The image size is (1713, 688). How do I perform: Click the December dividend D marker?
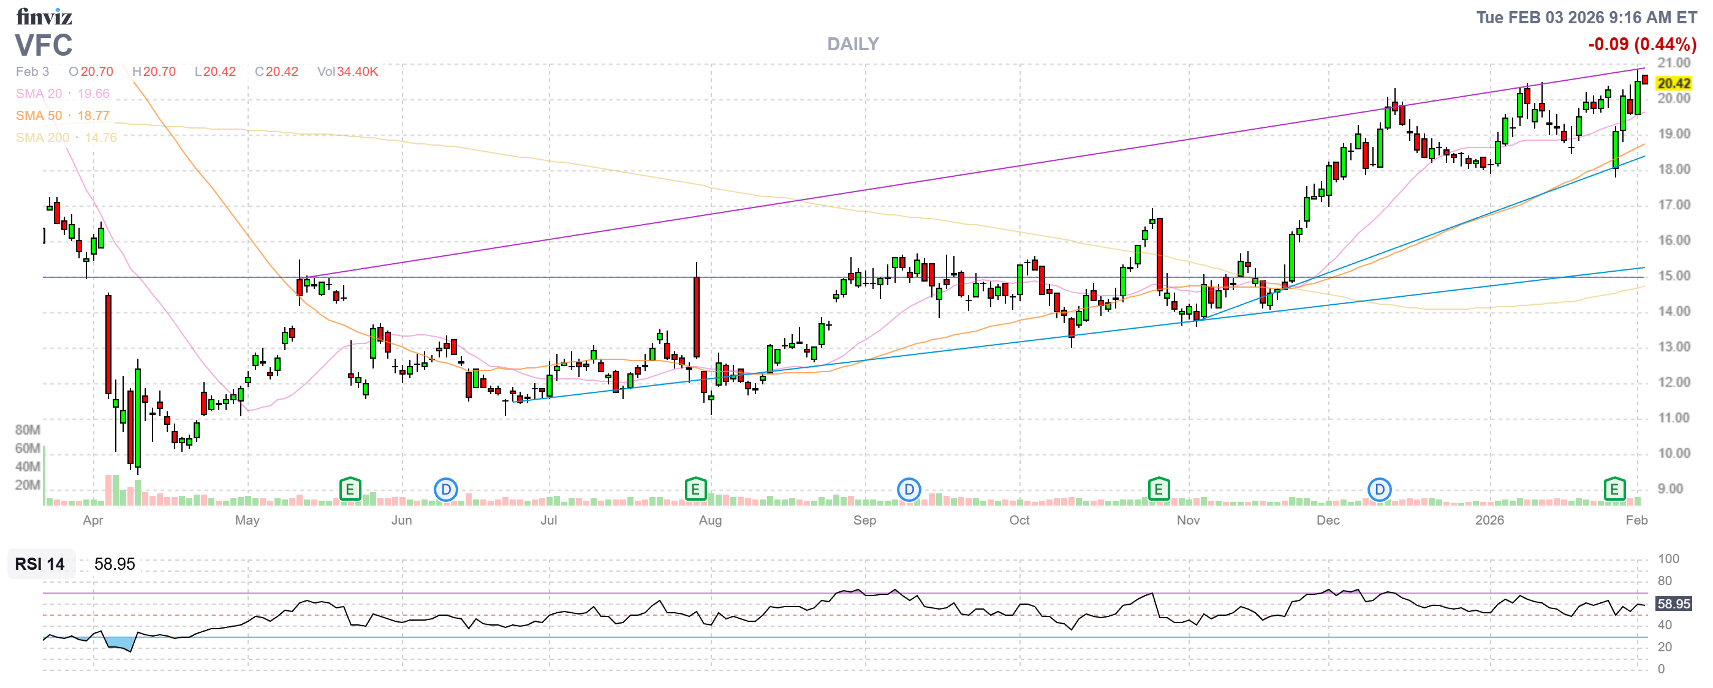pyautogui.click(x=1379, y=490)
